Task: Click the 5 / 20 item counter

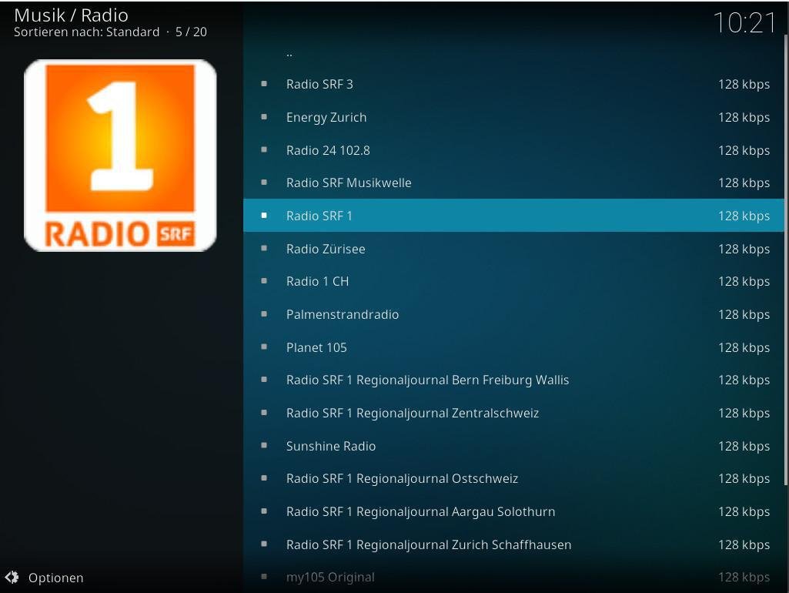Action: (x=191, y=32)
